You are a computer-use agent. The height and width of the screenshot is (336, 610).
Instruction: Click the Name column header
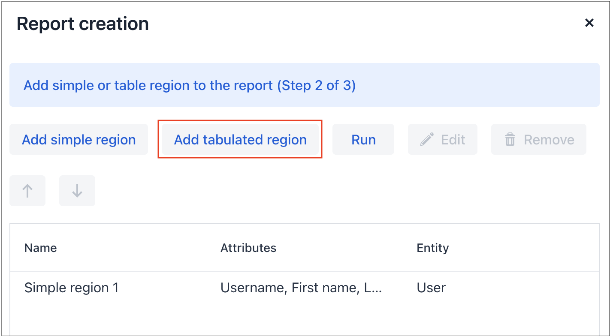click(x=40, y=248)
